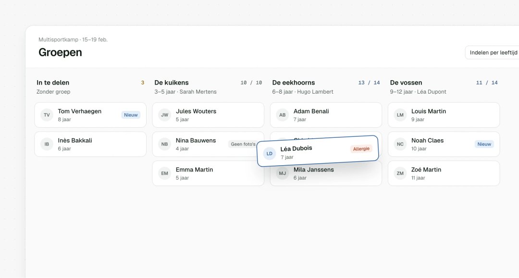The image size is (519, 278).
Task: Select the Mila Janssens card
Action: click(326, 174)
